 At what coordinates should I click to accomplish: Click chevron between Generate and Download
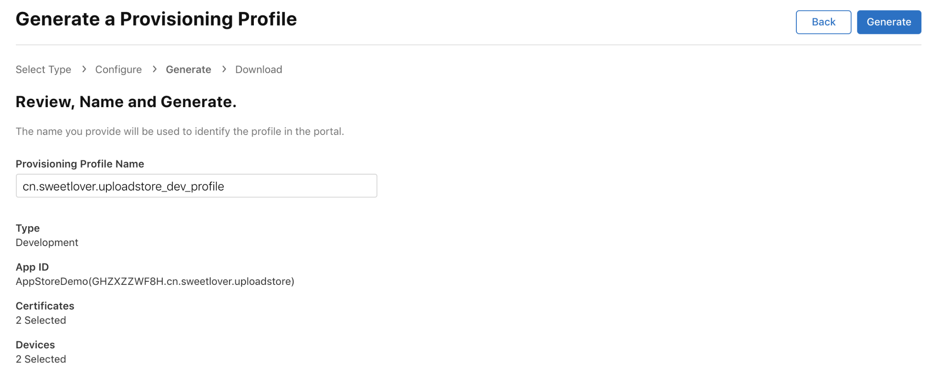point(224,69)
